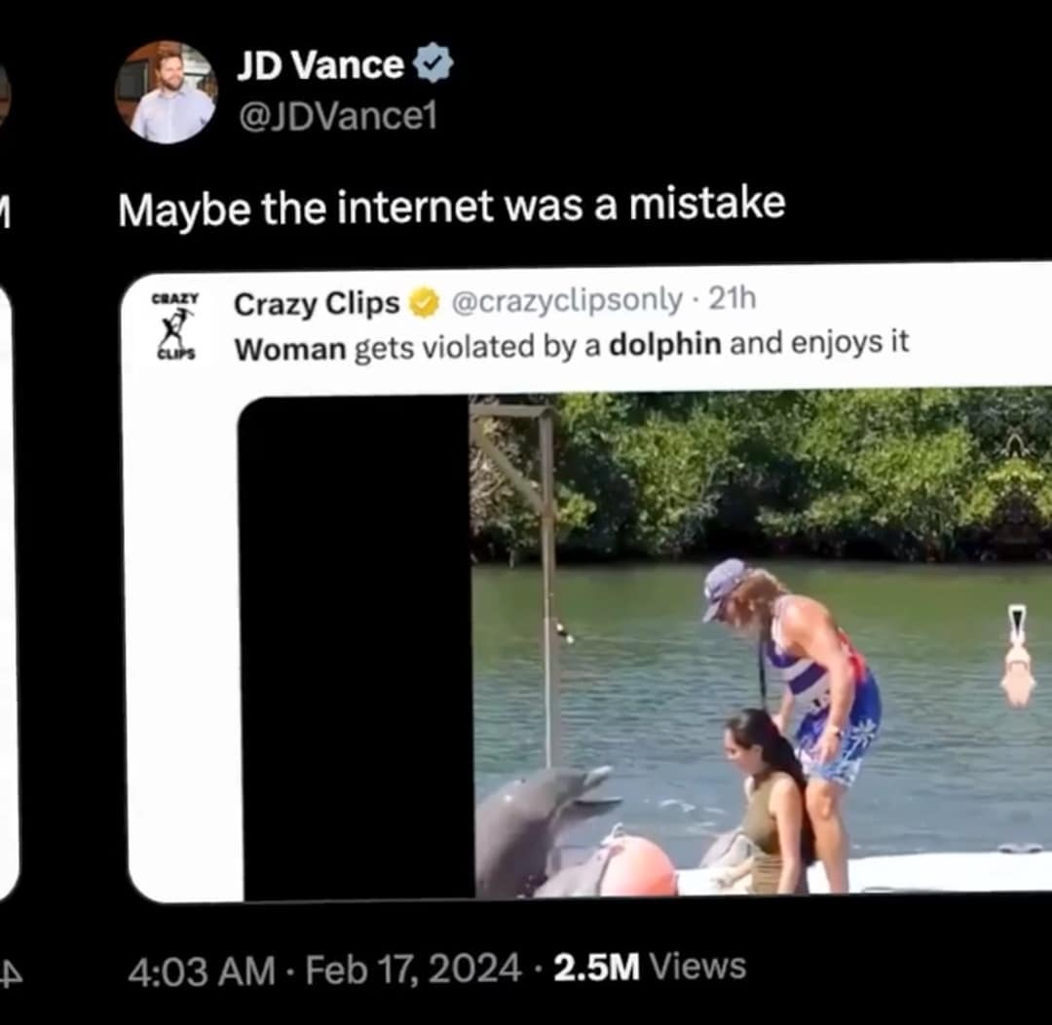Open JD Vance's profile picture

(x=166, y=93)
